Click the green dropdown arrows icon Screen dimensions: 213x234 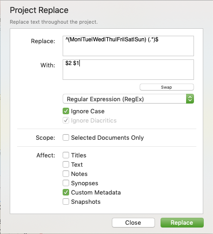tap(190, 99)
